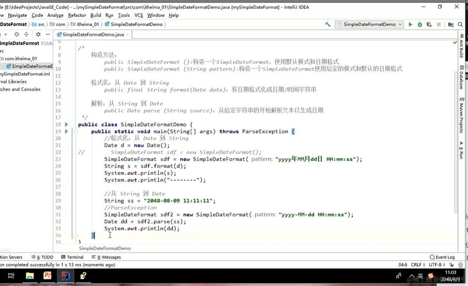468x286 pixels.
Task: Click the question-mark app on taskbar
Action: click(83, 276)
